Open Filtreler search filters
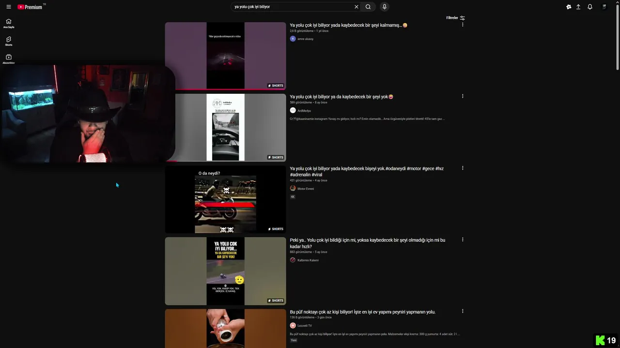Image resolution: width=620 pixels, height=348 pixels. coord(455,18)
